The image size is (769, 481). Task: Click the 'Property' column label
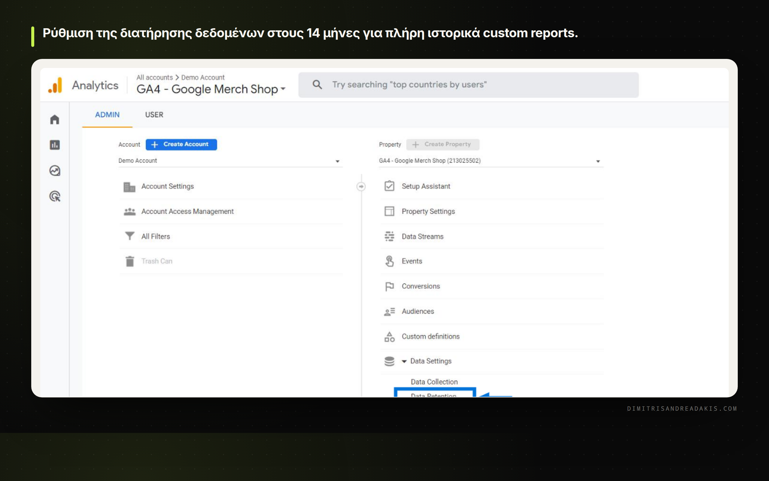tap(390, 144)
